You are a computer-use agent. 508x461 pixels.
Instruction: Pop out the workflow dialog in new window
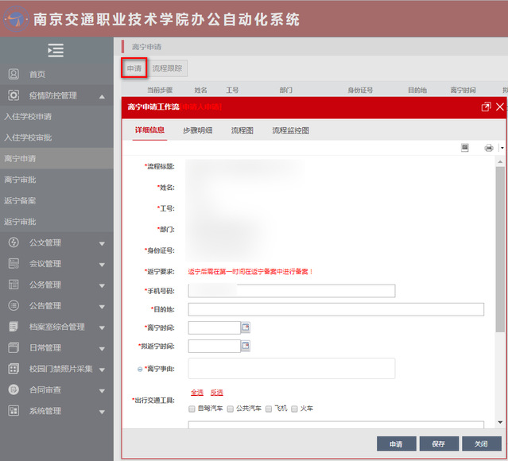pos(486,107)
